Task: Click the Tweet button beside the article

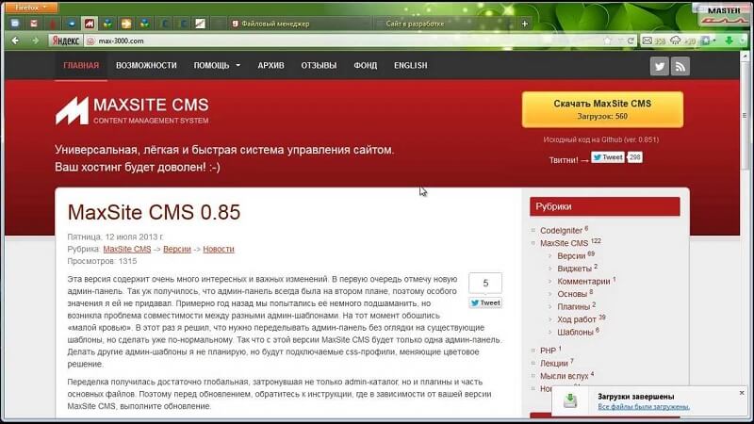Action: coord(485,302)
